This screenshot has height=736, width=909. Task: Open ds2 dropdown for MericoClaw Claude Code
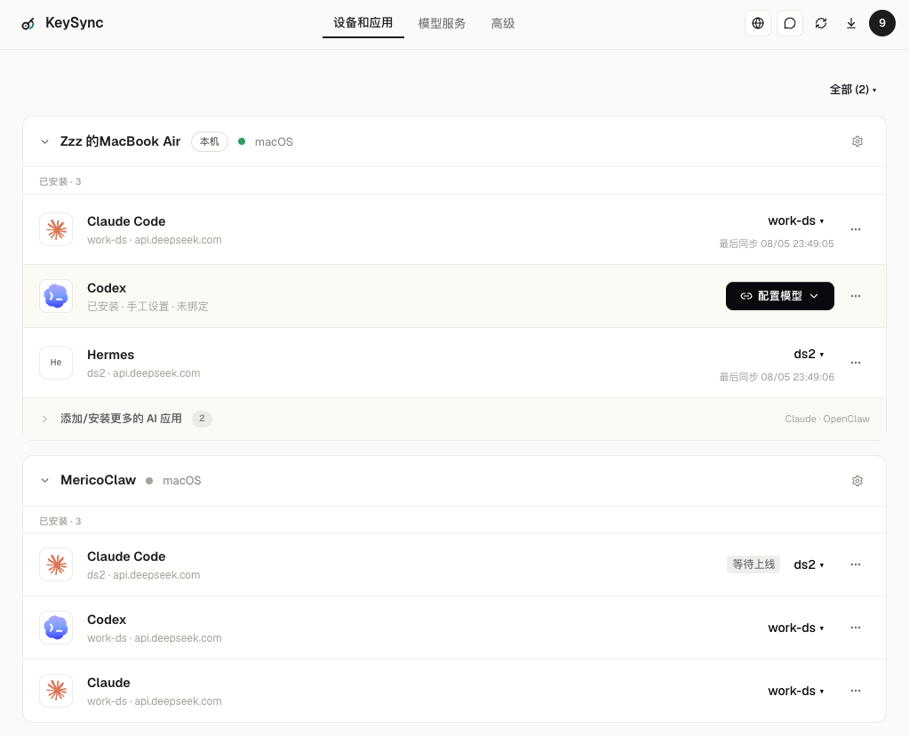point(809,565)
